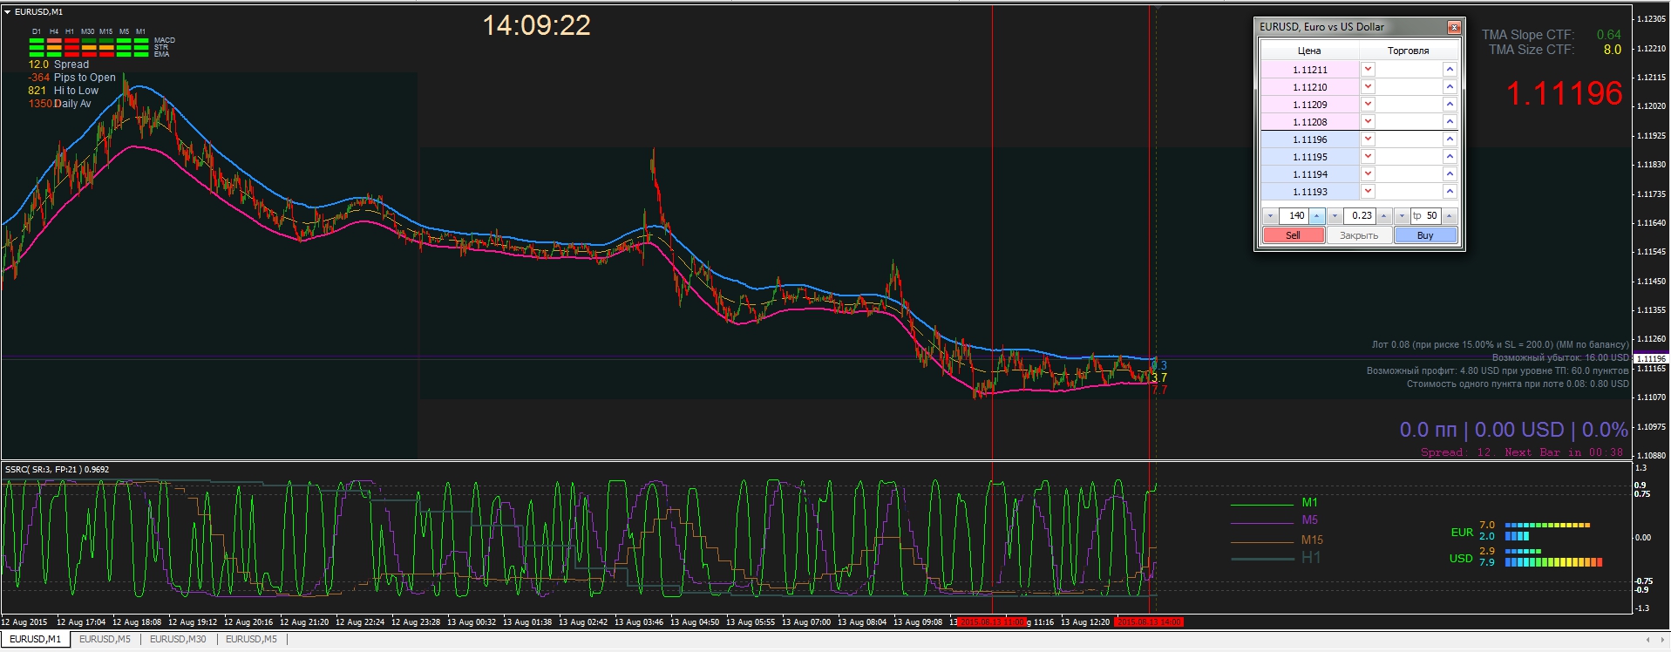Image resolution: width=1671 pixels, height=652 pixels.
Task: Click red sell arrow on 1.11193 row
Action: click(1368, 192)
